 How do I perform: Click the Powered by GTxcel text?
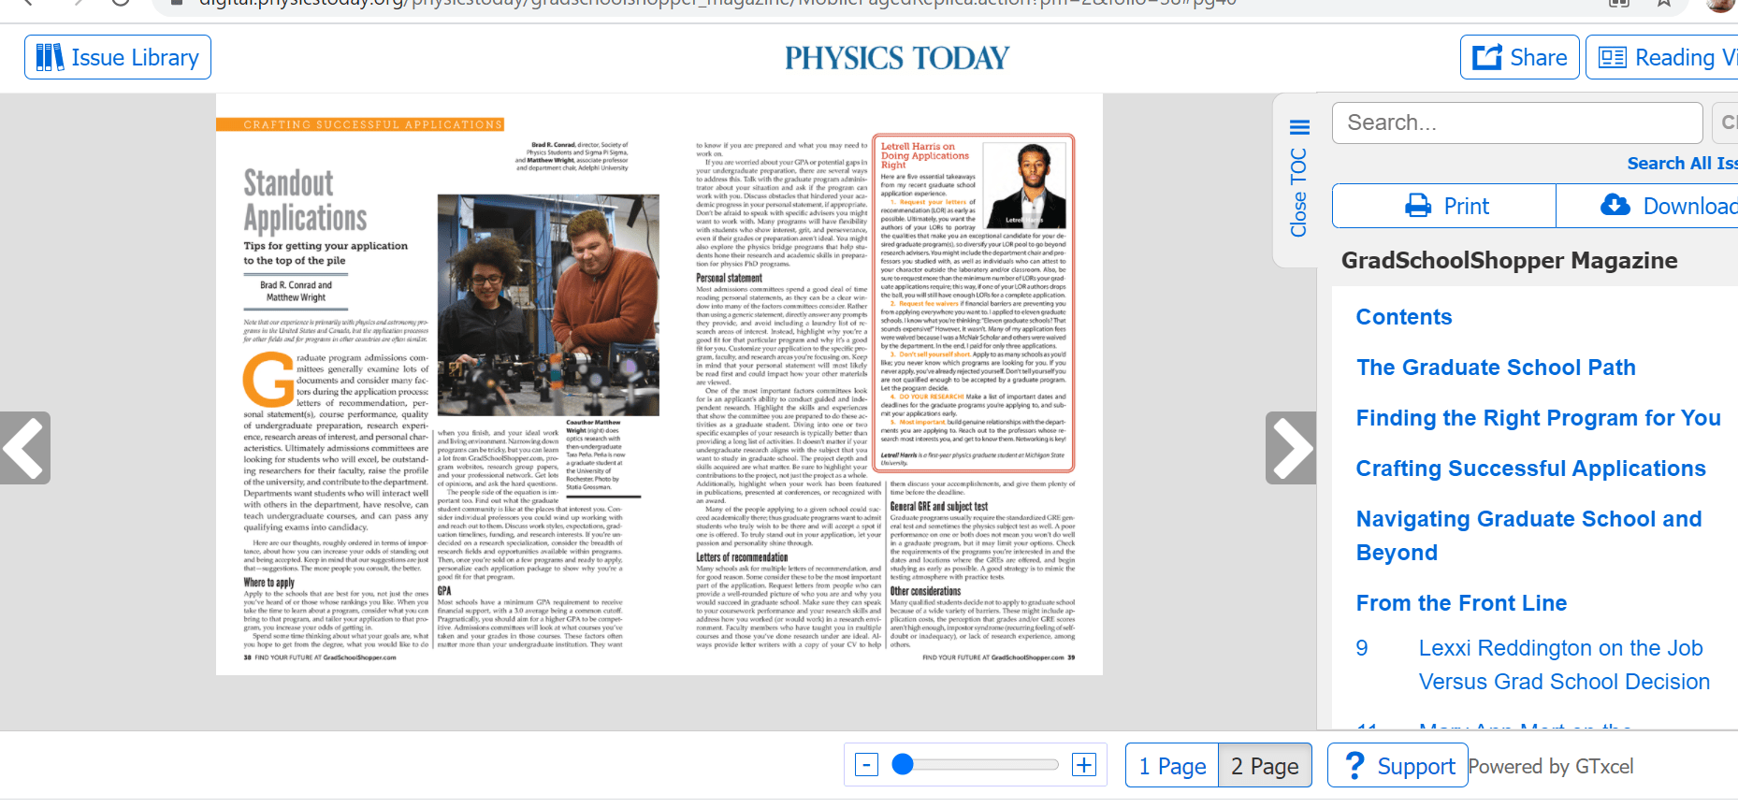(x=1551, y=767)
